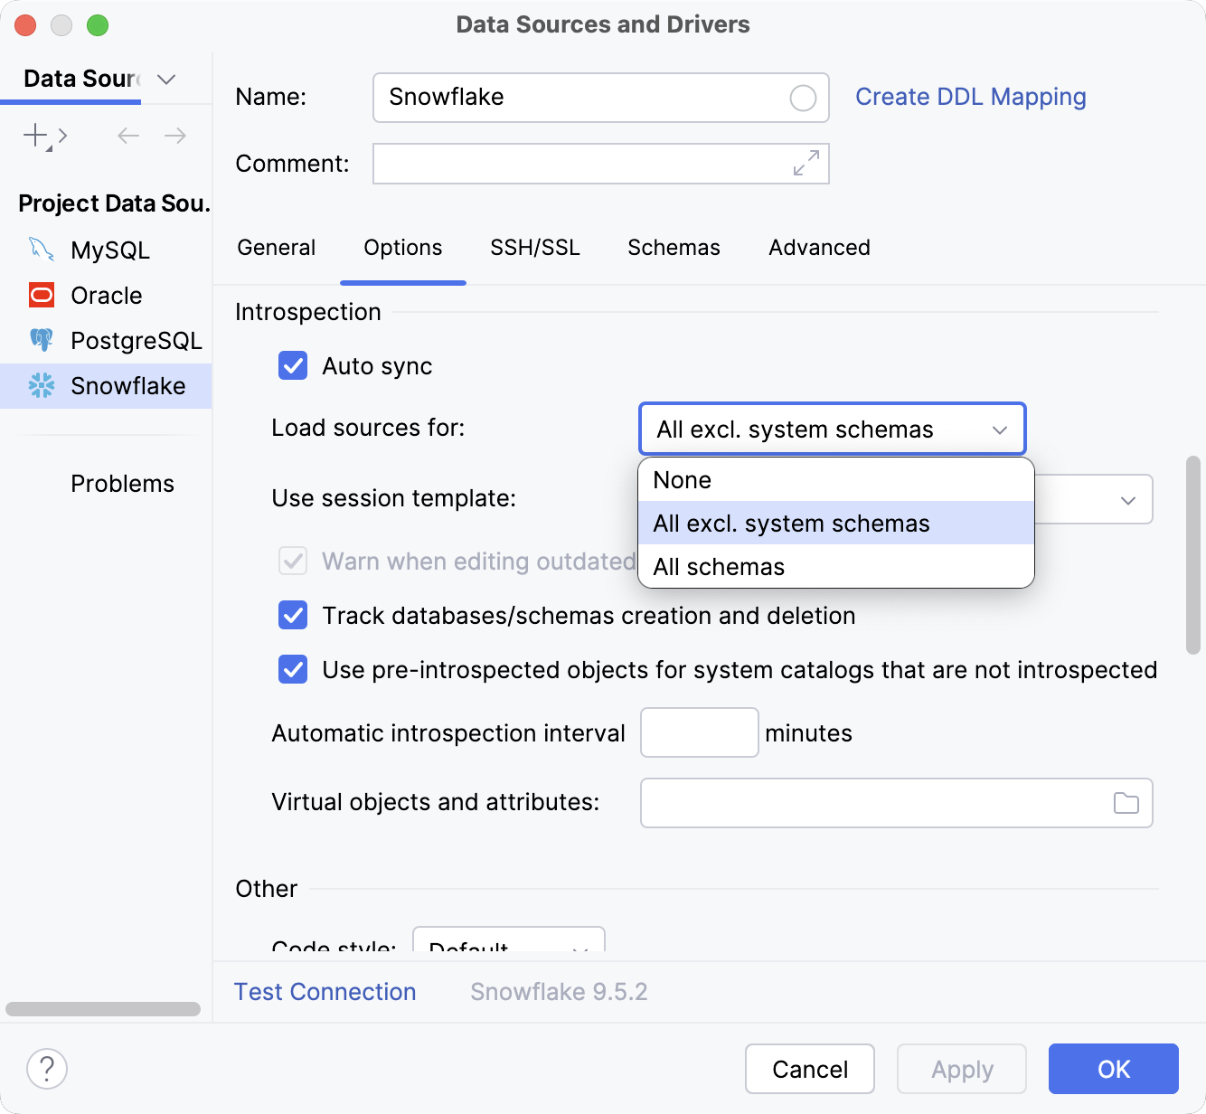Browse files via the folder icon

click(1126, 803)
